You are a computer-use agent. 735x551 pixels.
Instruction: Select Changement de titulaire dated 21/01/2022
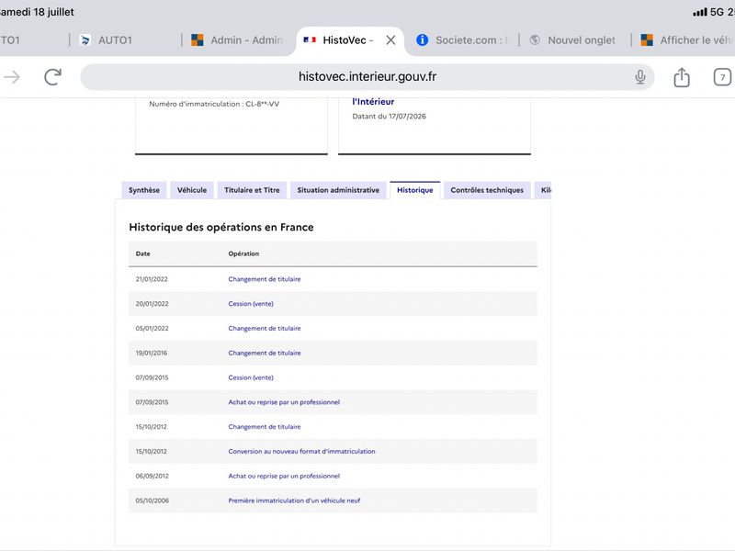pos(265,279)
